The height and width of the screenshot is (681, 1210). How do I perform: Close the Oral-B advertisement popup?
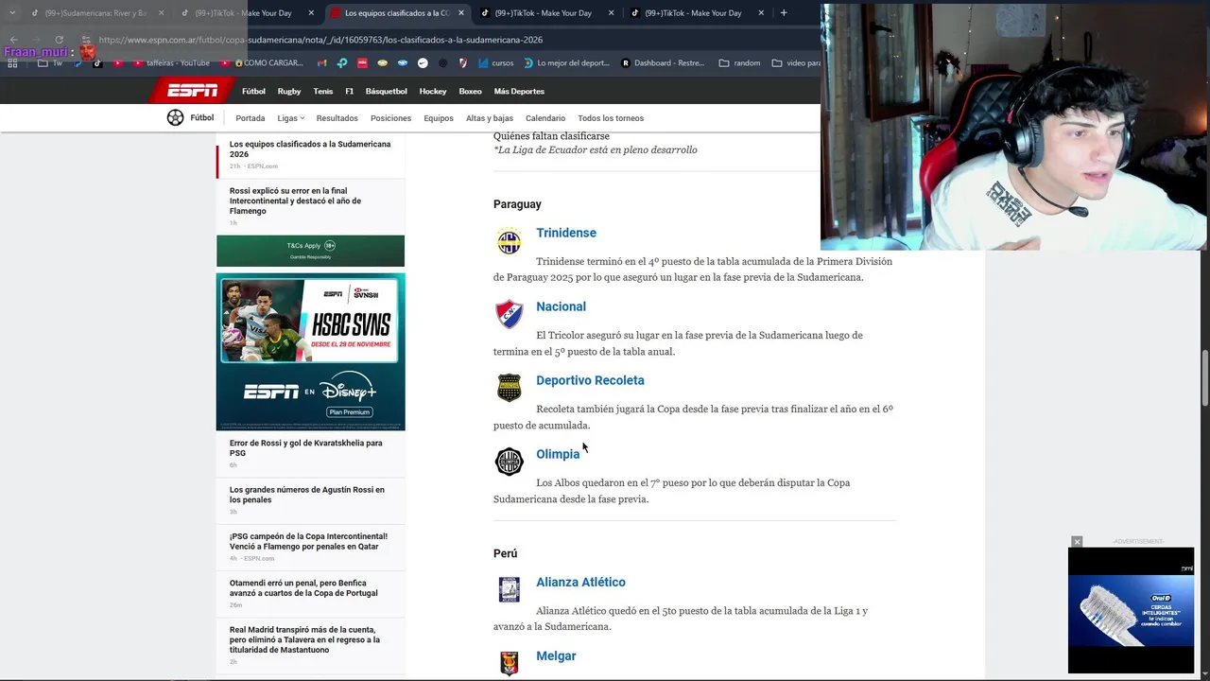click(1077, 542)
